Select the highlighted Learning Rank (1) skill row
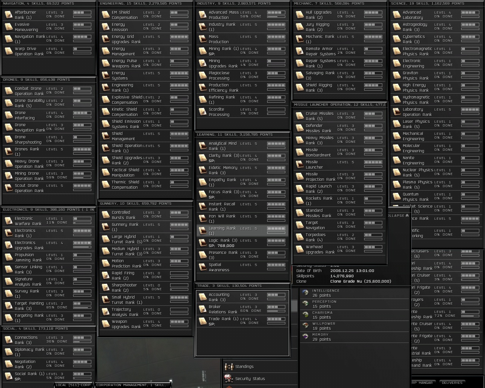This screenshot has height=388, width=485. [242, 231]
